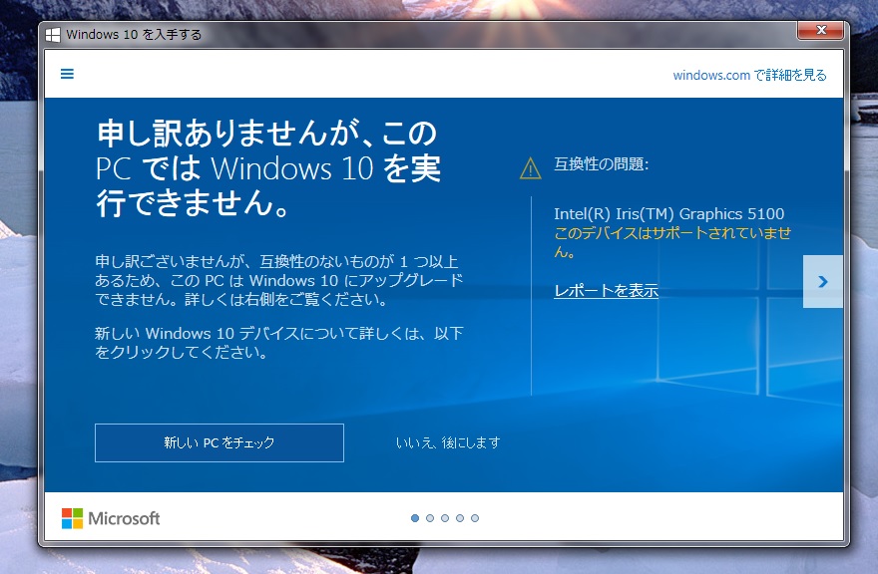Open the hamburger menu

pyautogui.click(x=67, y=74)
